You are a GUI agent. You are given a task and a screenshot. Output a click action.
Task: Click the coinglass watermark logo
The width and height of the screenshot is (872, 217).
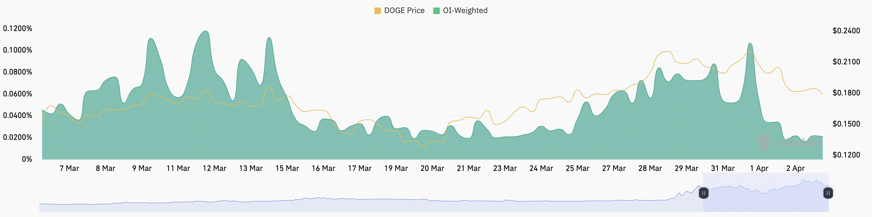coord(764,142)
